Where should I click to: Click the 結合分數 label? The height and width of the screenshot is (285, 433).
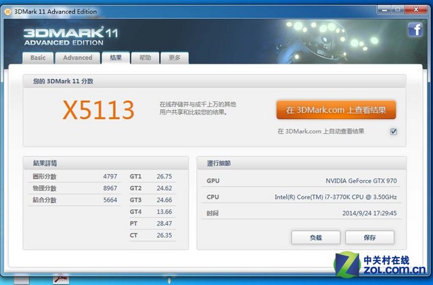click(45, 200)
